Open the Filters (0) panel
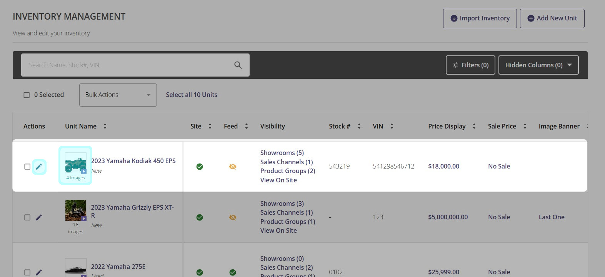This screenshot has width=605, height=277. click(470, 65)
